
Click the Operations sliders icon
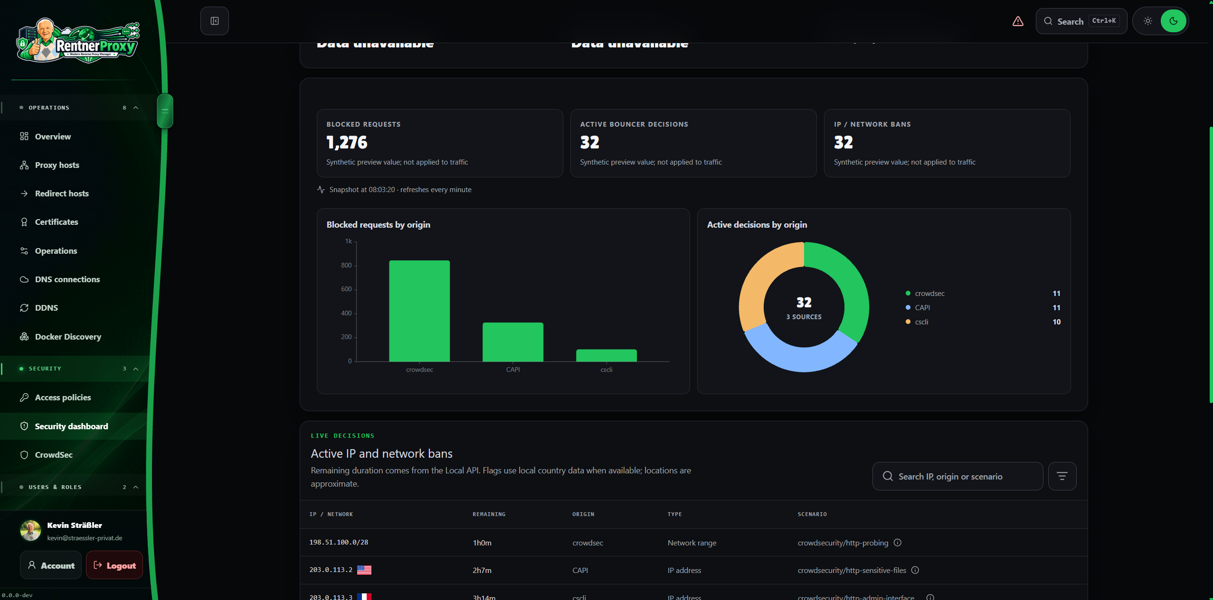point(24,251)
